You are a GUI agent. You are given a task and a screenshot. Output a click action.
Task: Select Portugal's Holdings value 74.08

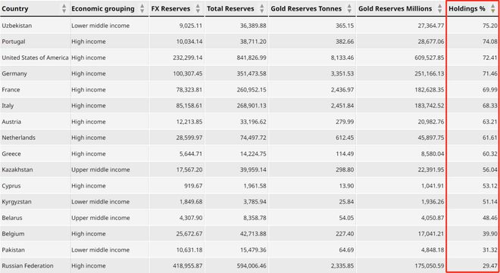click(x=490, y=42)
